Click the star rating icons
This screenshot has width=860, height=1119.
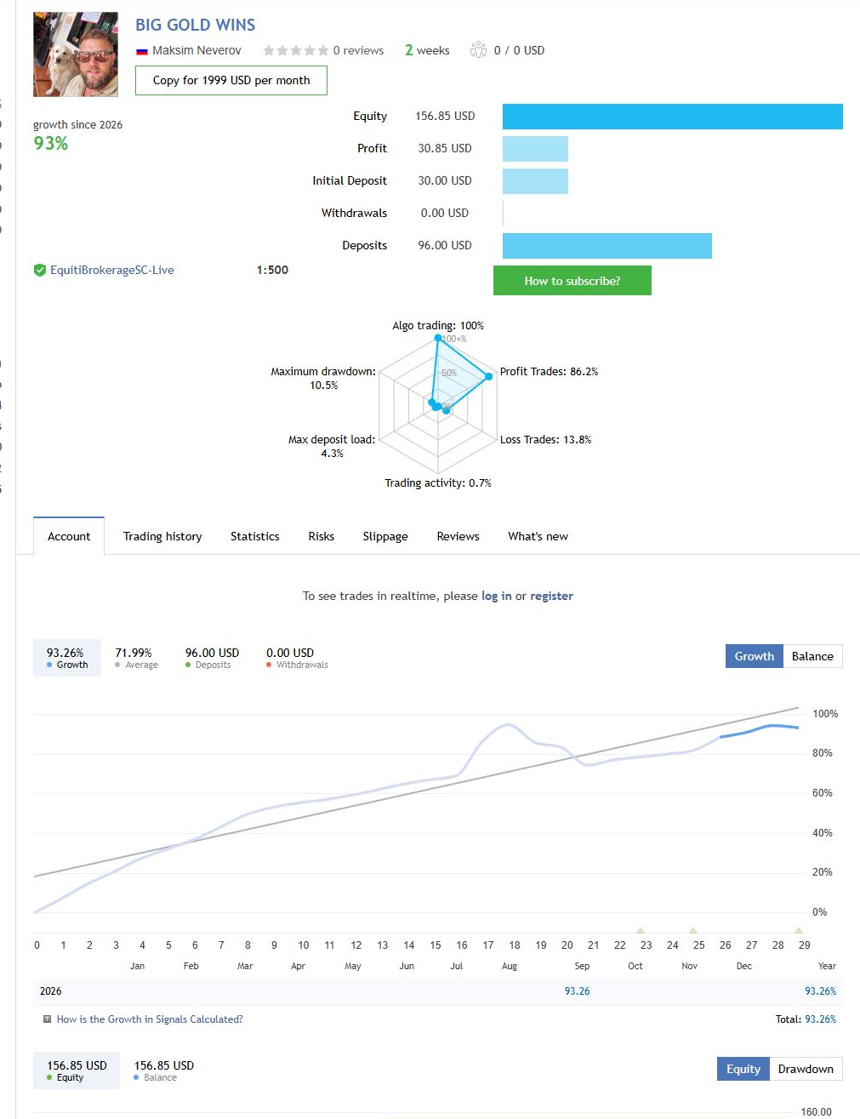(295, 50)
